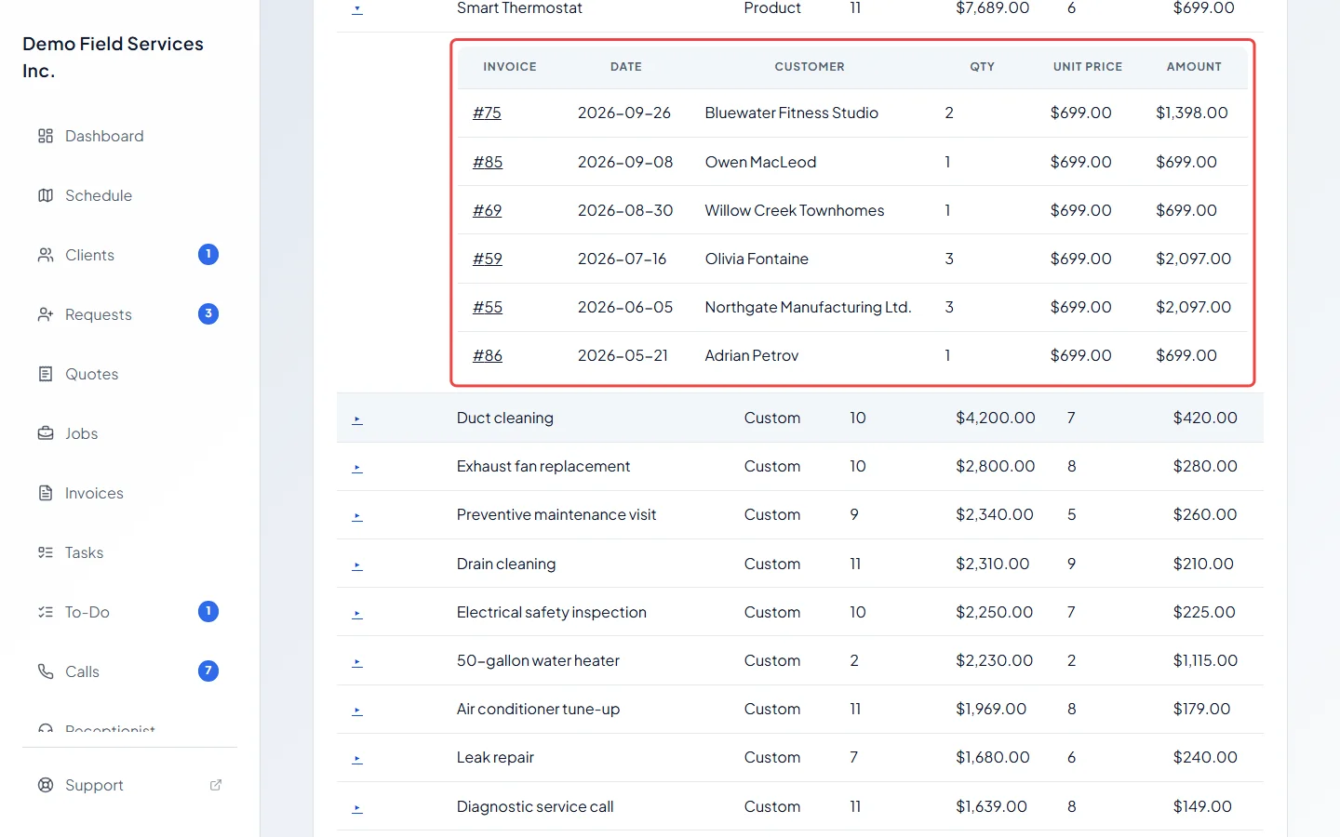This screenshot has width=1340, height=837.
Task: Click the Support lifebuoy icon
Action: [46, 785]
